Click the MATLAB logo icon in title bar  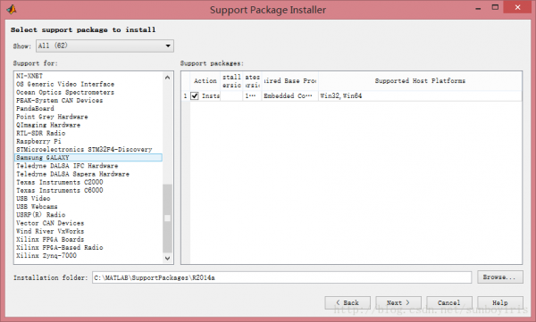click(12, 9)
